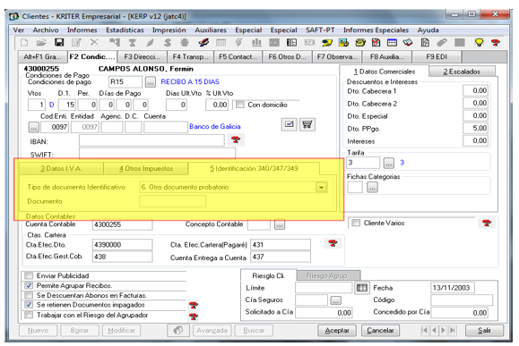Uncheck Permite Agrupar Recibos

coord(29,285)
